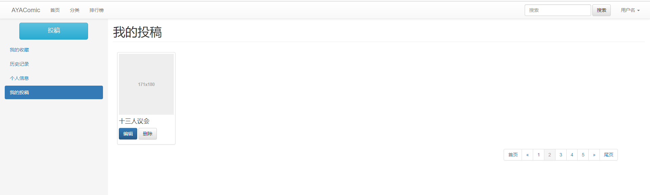Select 历史记录 in the sidebar
Screen dimensions: 650x195
pyautogui.click(x=19, y=64)
